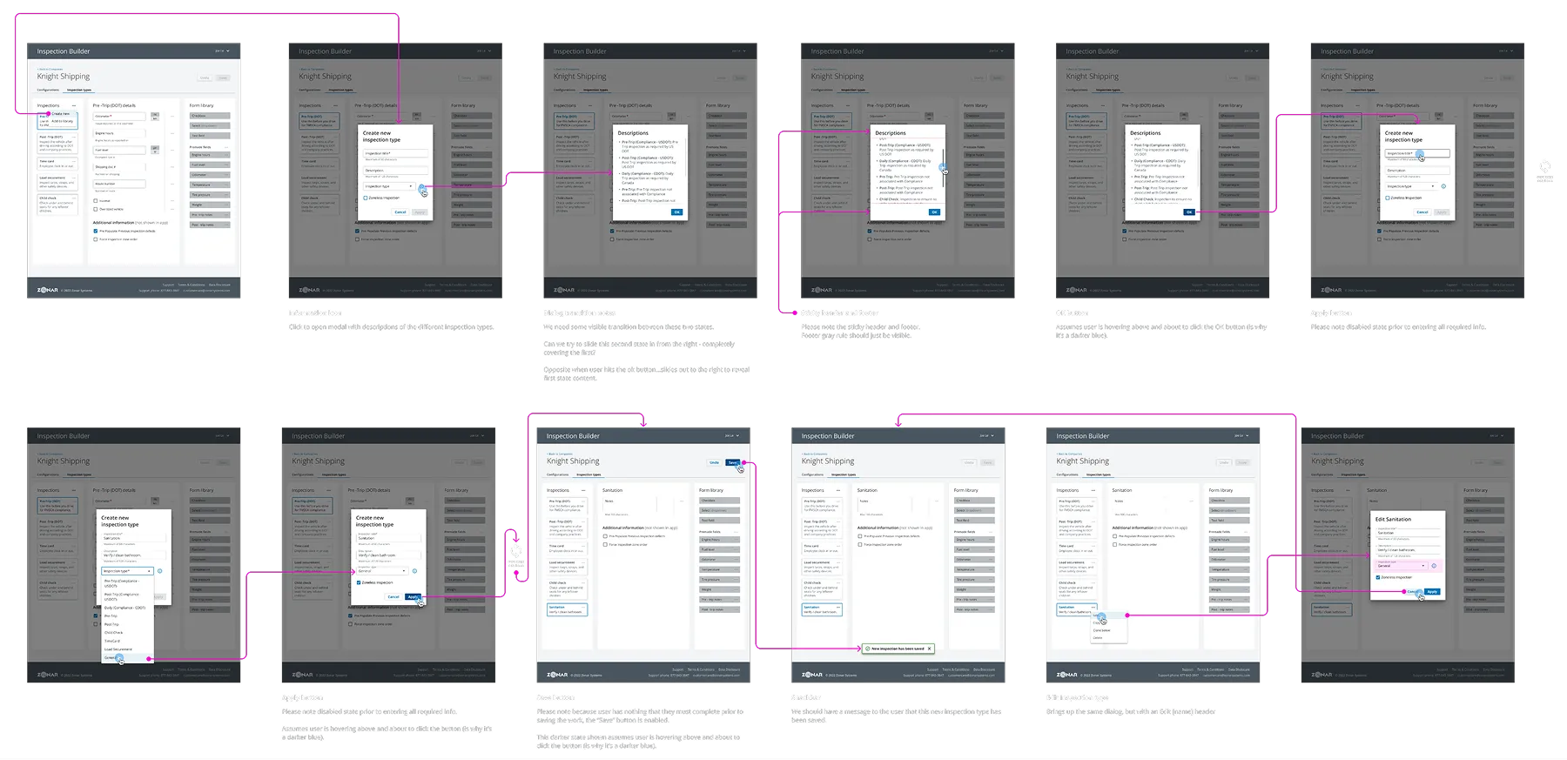Click the info icon under the hand cursor in the empty Create new inspection type dialog

click(421, 186)
